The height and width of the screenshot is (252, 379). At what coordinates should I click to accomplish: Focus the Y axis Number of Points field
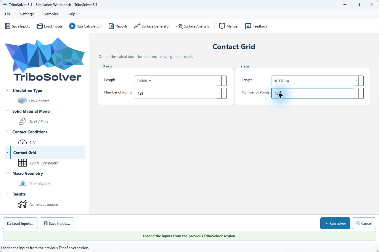click(317, 93)
